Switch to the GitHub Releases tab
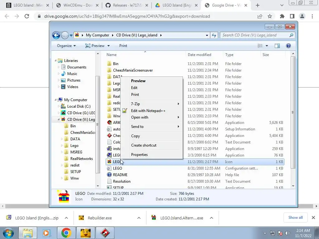 [x=127, y=6]
